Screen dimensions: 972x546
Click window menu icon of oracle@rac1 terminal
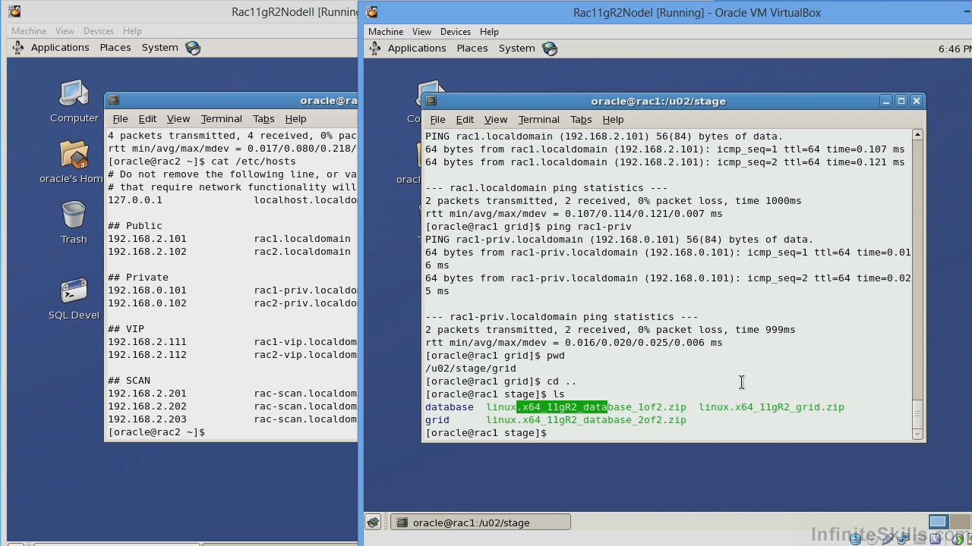coord(431,101)
